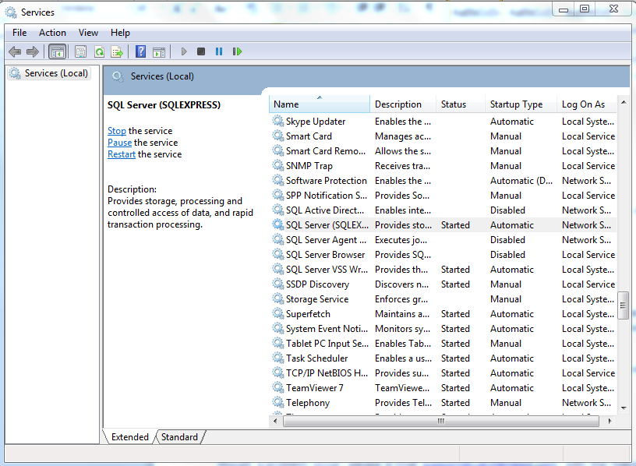The height and width of the screenshot is (466, 636).
Task: Switch to the Standard tab
Action: (179, 437)
